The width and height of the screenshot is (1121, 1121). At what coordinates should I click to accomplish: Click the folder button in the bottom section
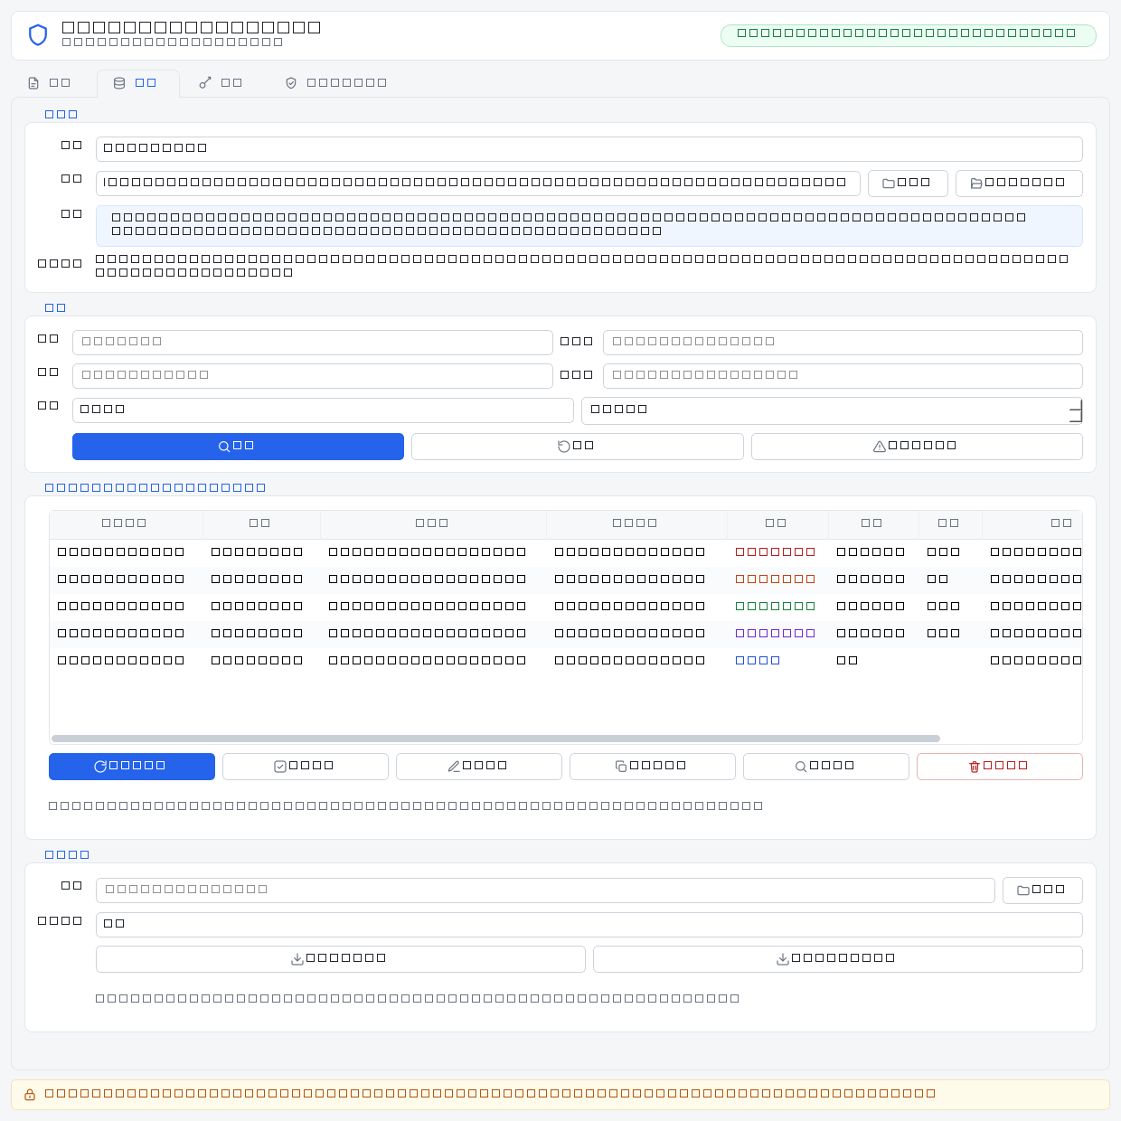1042,890
